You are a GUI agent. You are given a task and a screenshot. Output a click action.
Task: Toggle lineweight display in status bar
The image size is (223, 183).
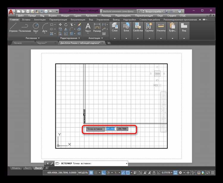click(x=135, y=173)
